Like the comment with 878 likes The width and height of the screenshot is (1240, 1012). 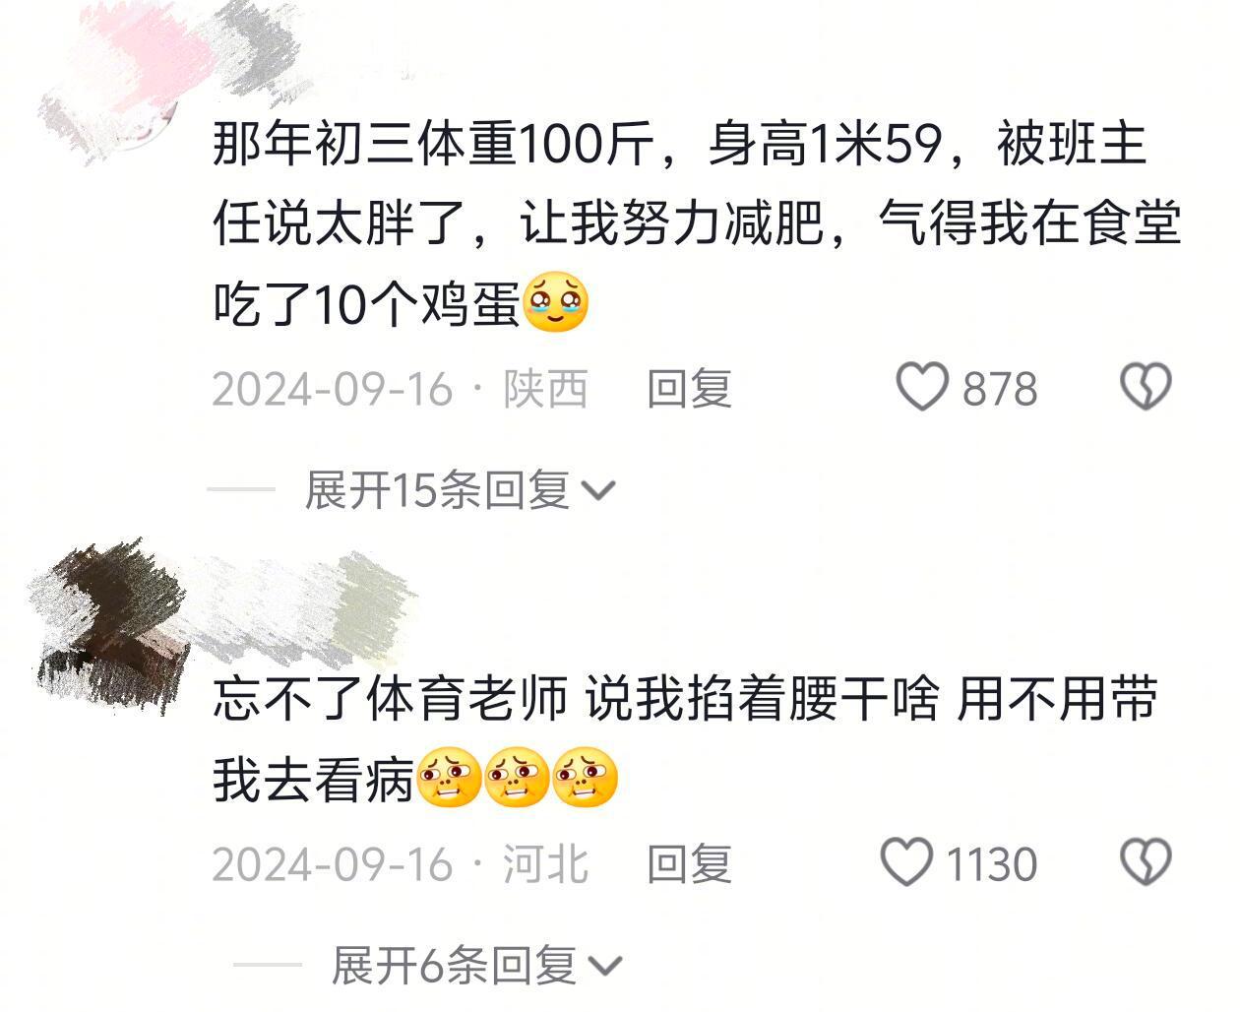(x=922, y=387)
